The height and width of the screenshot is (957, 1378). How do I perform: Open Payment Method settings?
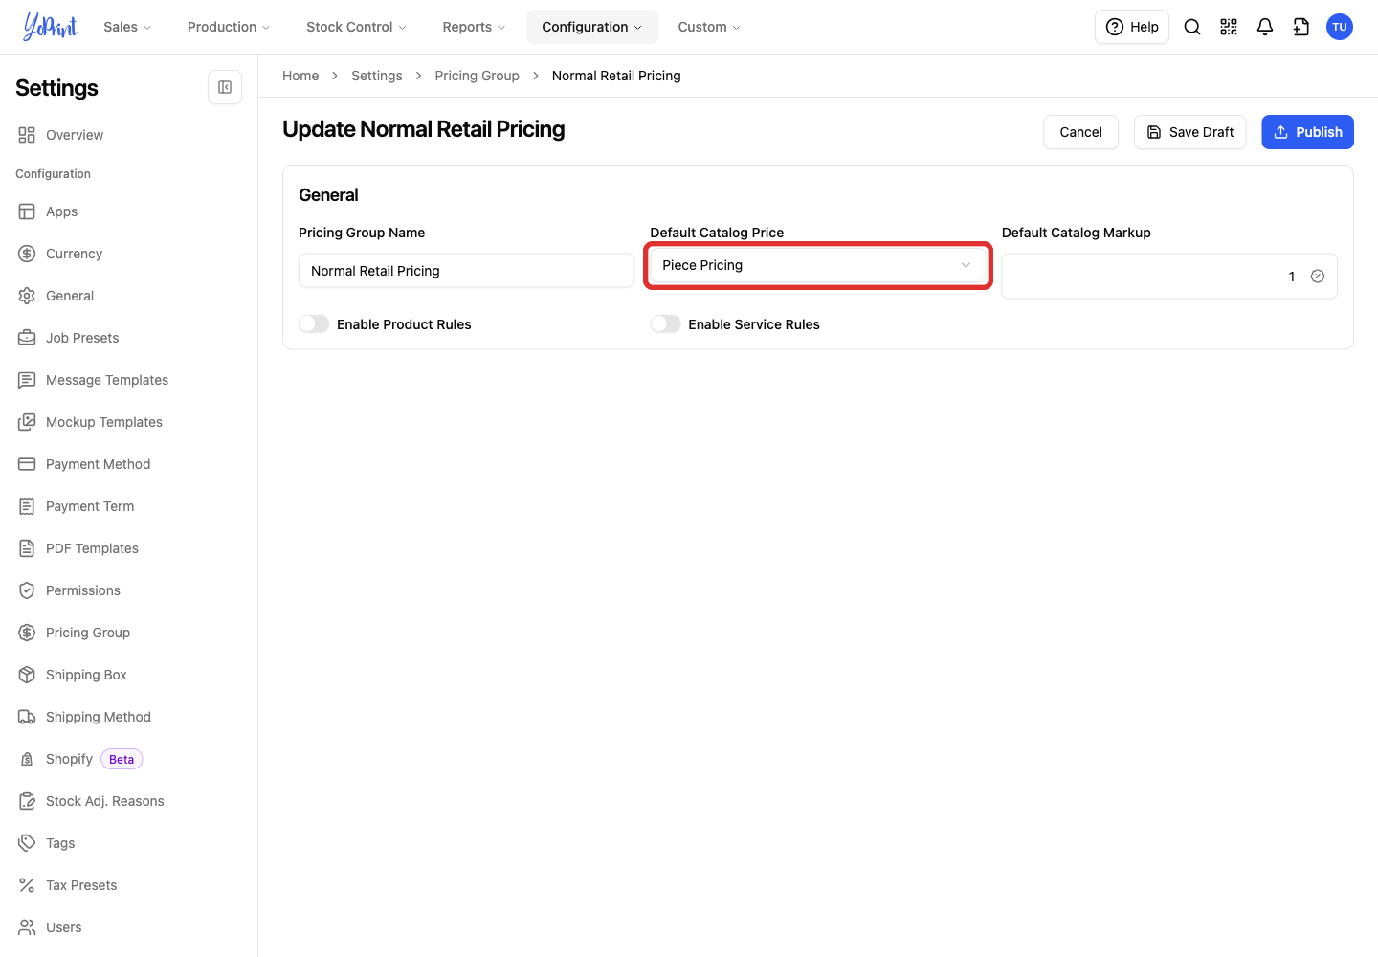click(x=98, y=464)
